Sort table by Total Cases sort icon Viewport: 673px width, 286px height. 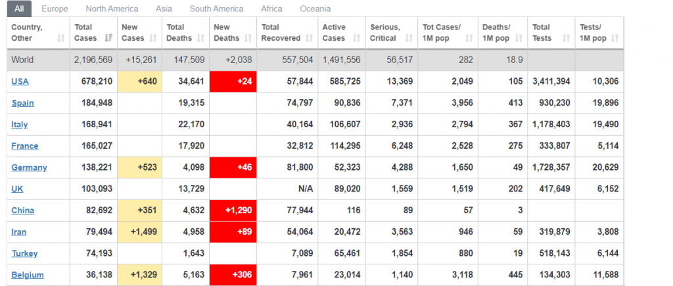click(108, 38)
